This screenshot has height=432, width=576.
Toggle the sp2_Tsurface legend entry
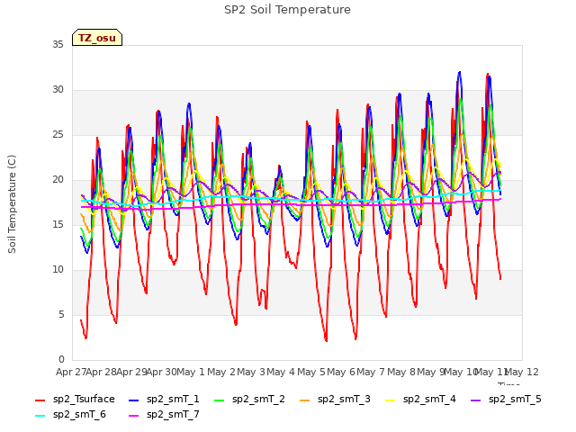click(x=76, y=400)
